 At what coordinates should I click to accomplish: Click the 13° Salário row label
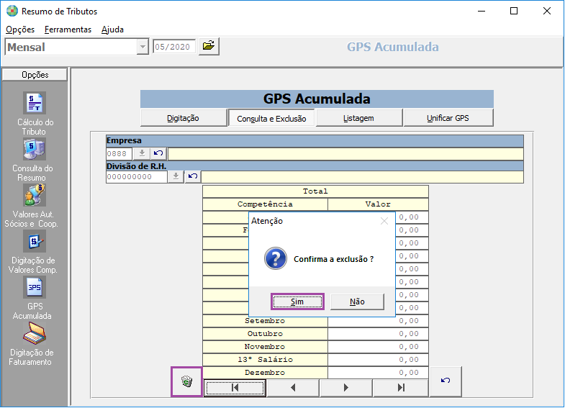265,360
